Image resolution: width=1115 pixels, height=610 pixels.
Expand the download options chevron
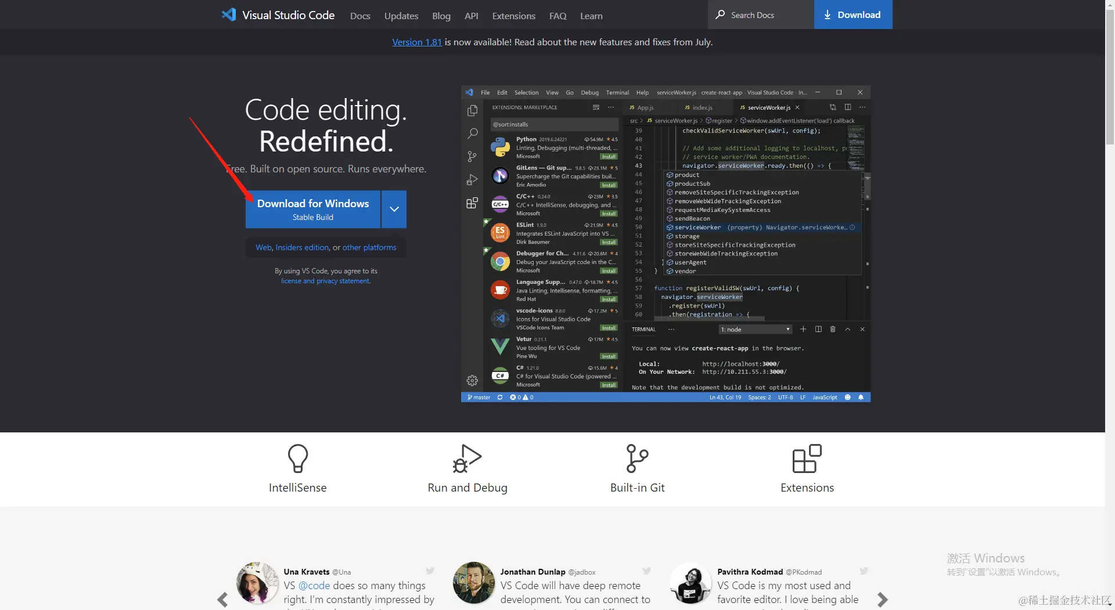pos(394,209)
